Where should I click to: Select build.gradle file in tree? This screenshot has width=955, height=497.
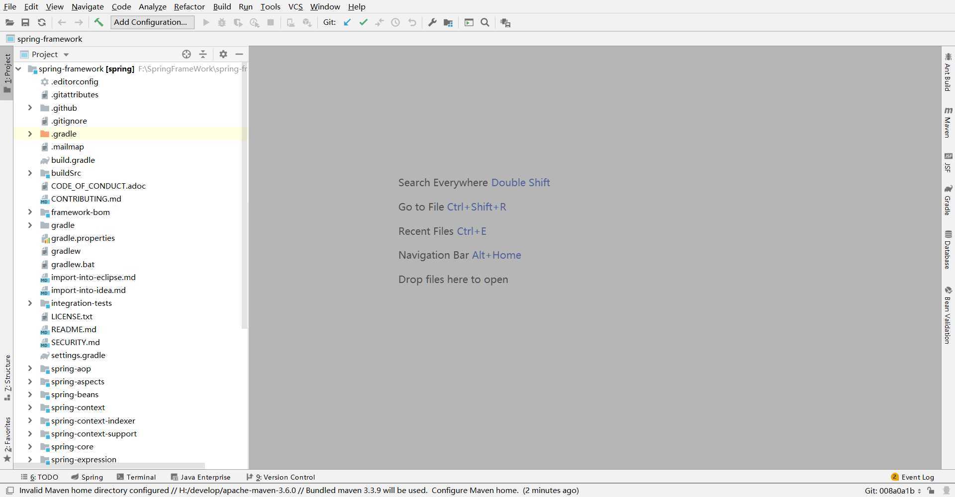[x=73, y=160]
